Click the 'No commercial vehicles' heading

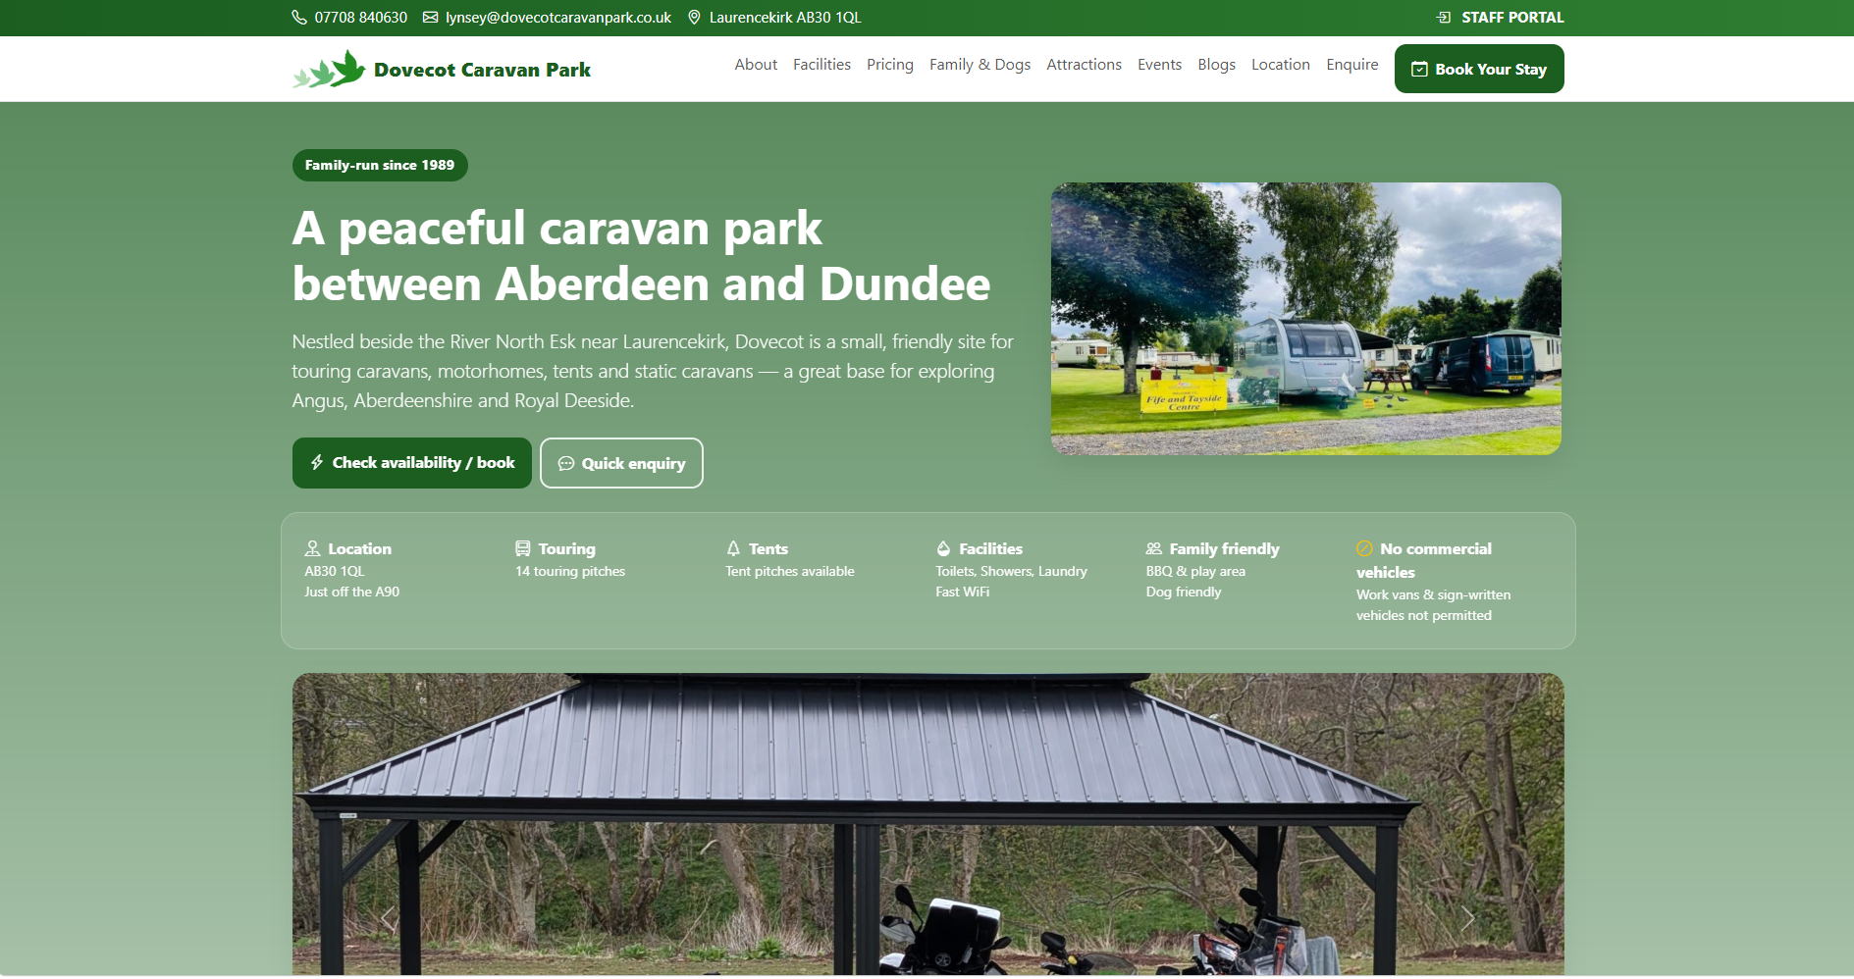tap(1424, 560)
